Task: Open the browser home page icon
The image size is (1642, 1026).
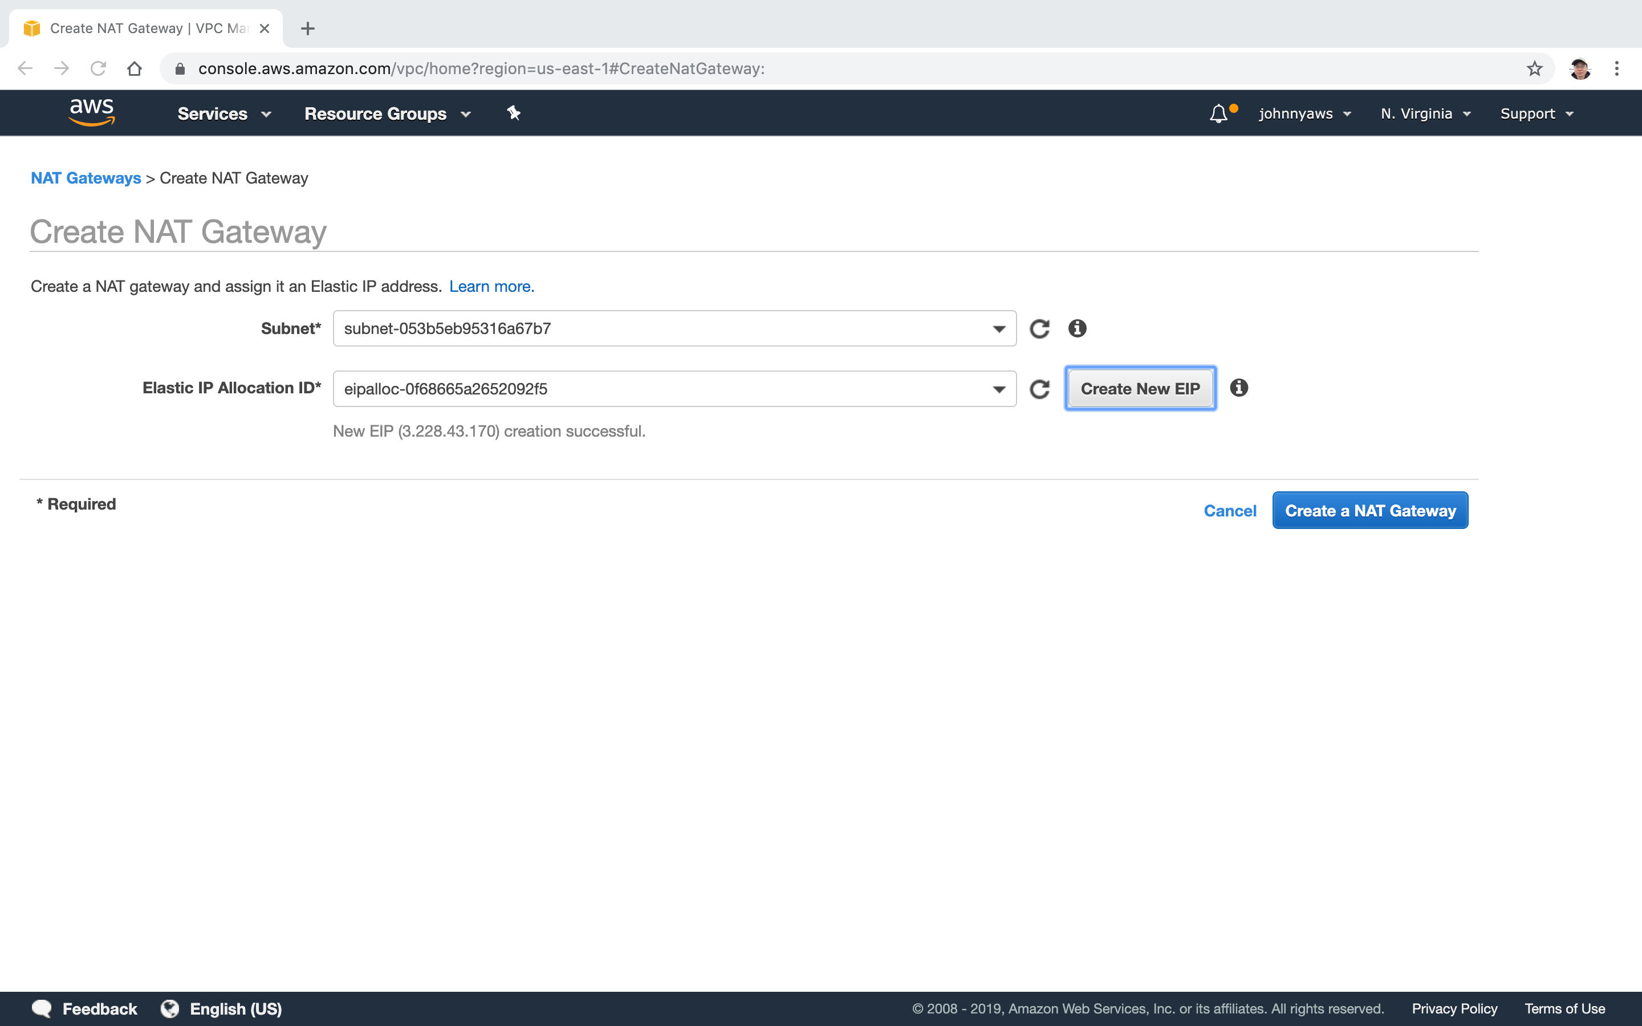Action: 135,68
